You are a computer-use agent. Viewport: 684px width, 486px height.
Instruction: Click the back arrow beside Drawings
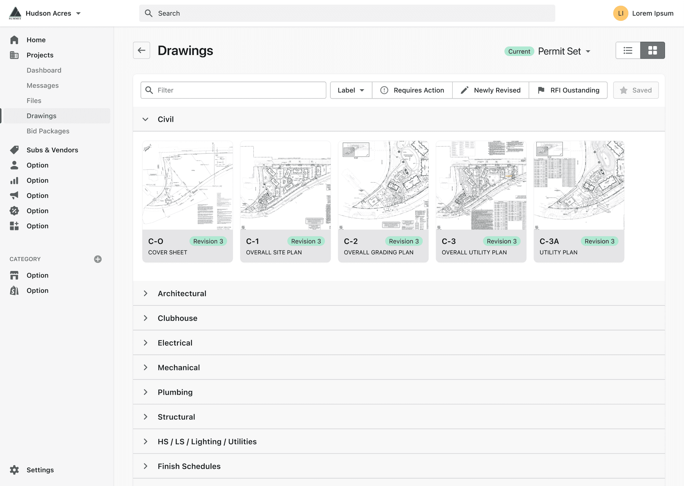click(141, 51)
